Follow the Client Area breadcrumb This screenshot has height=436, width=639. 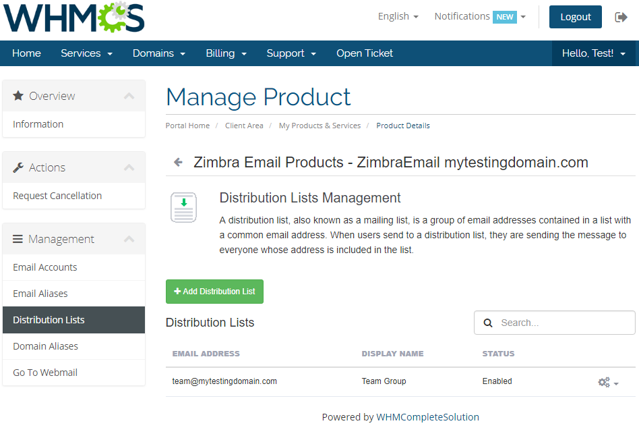244,126
